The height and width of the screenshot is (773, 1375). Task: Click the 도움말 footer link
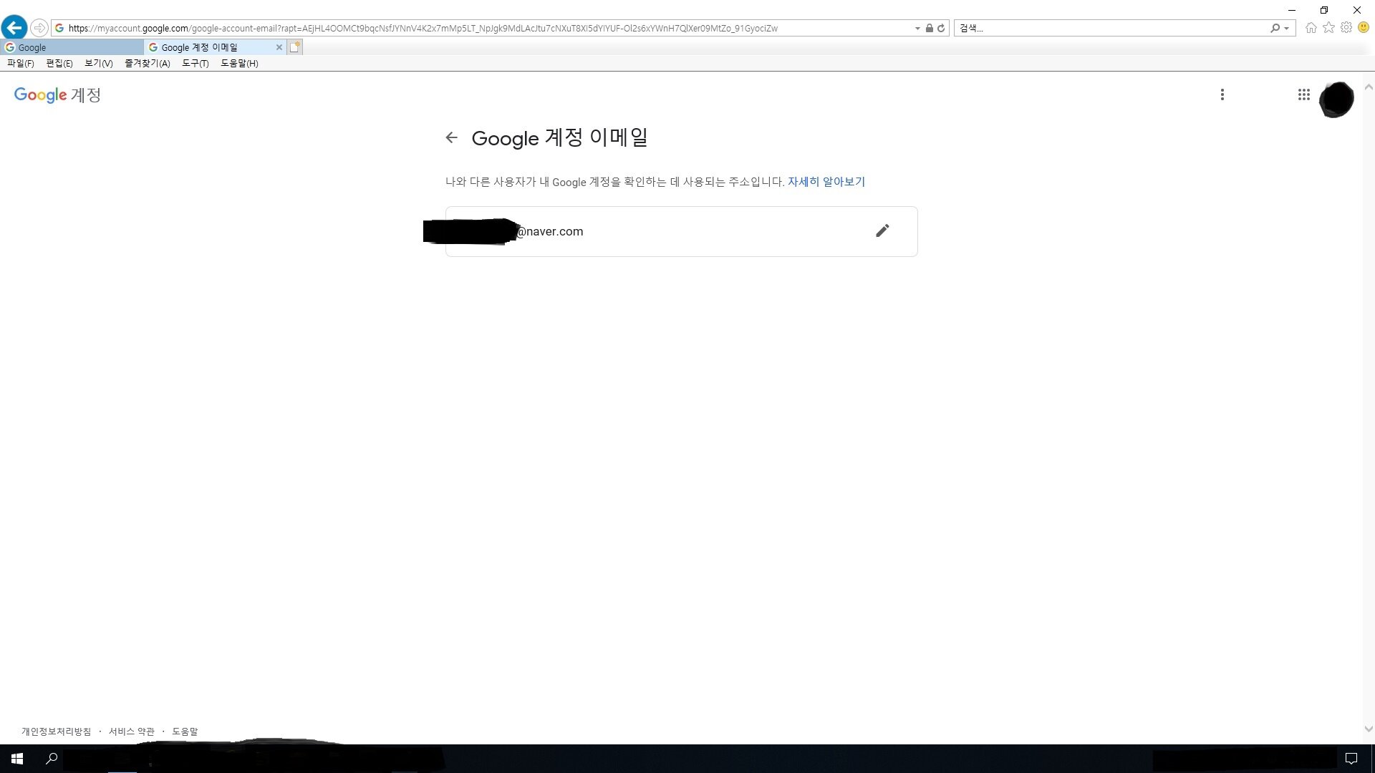[x=185, y=731]
